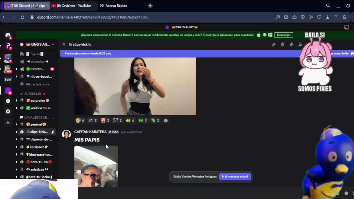Play the video of woman in white top

(x=135, y=81)
